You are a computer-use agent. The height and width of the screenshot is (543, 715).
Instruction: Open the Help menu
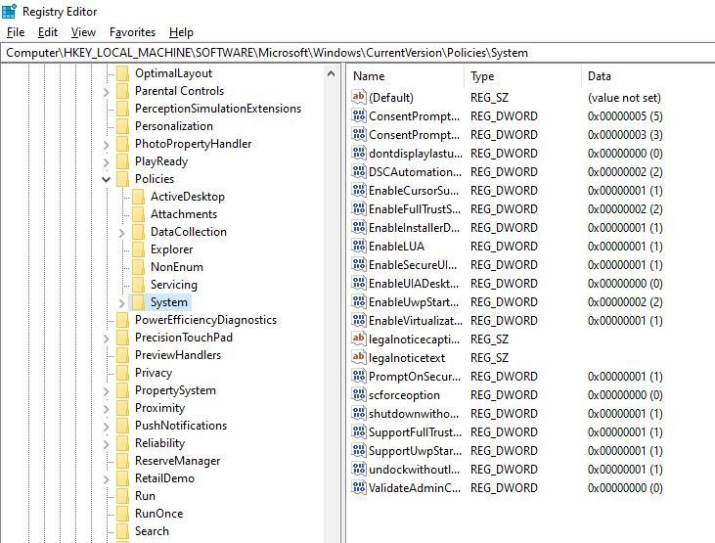pyautogui.click(x=181, y=32)
